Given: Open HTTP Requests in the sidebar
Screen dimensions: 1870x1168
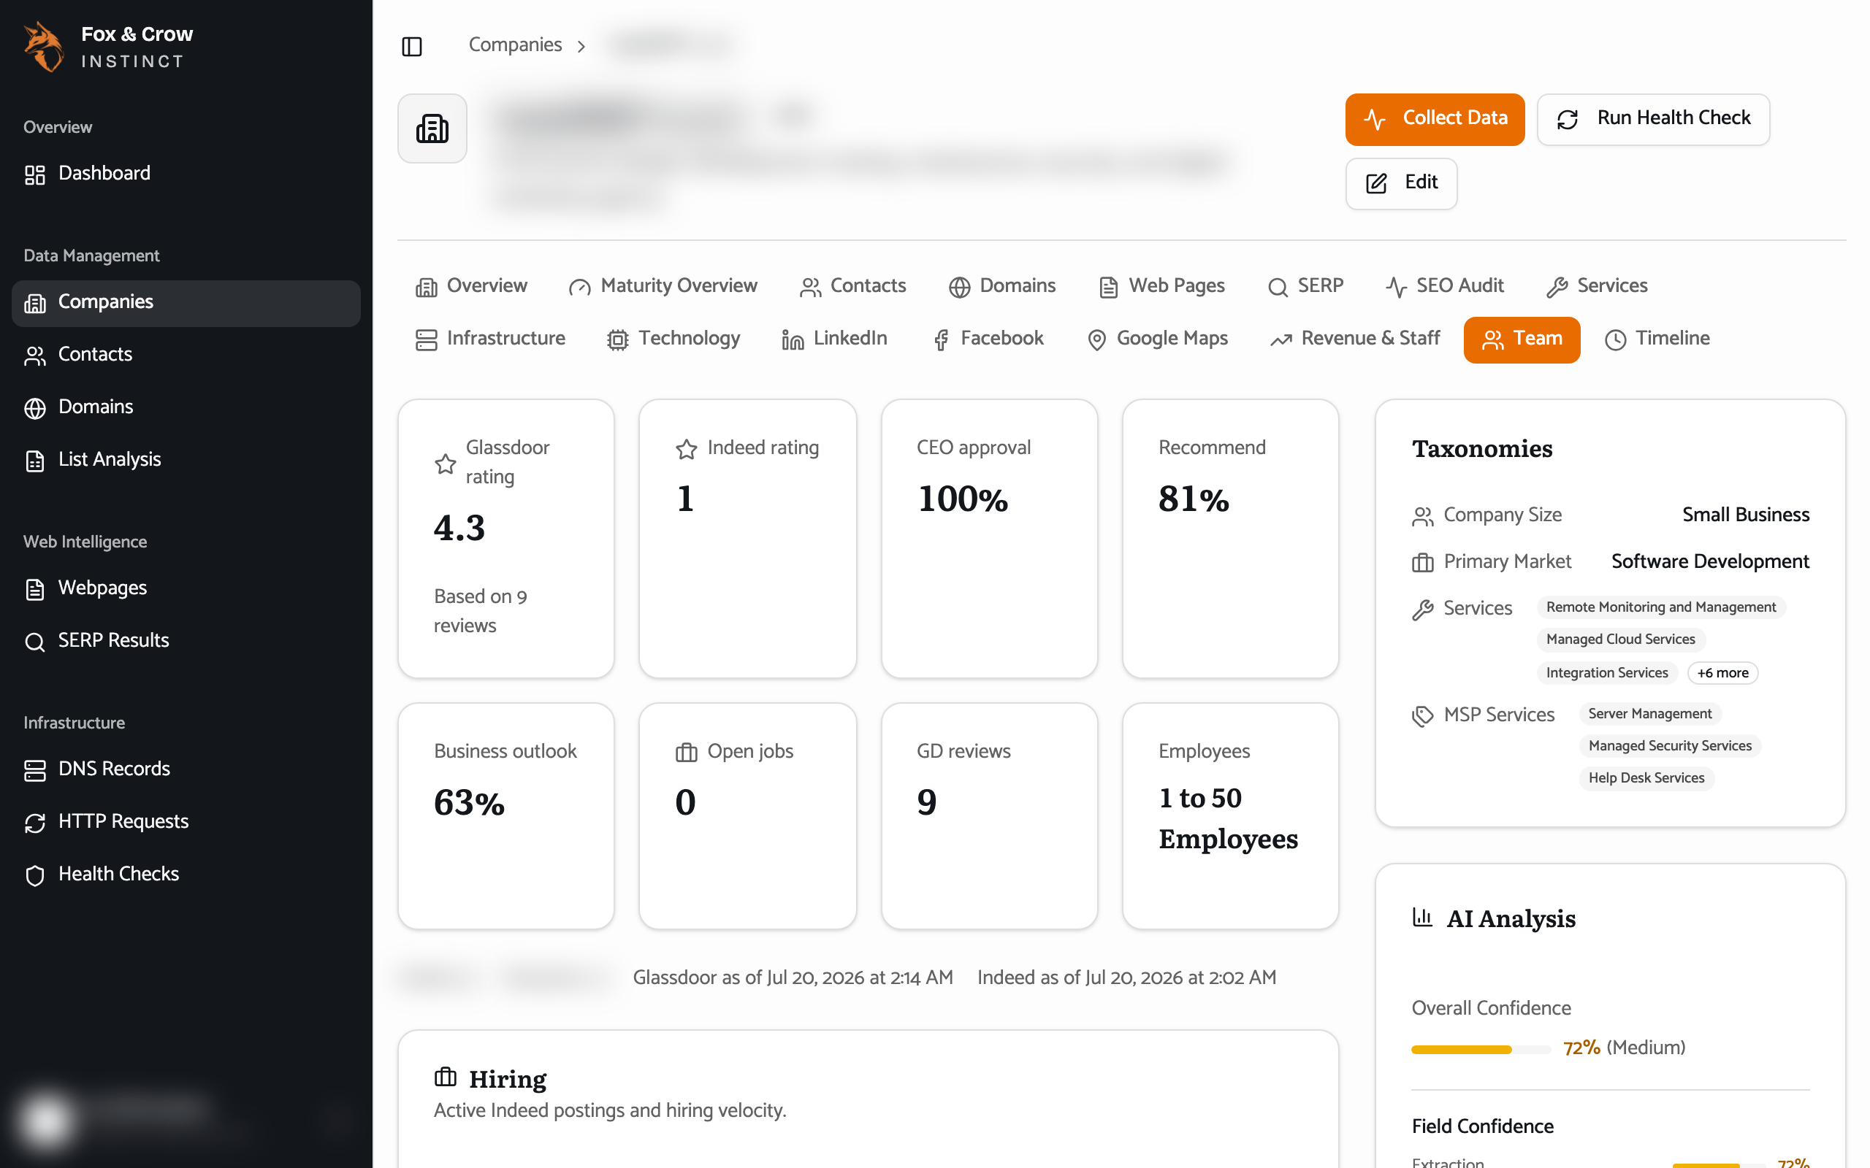Looking at the screenshot, I should click(186, 821).
